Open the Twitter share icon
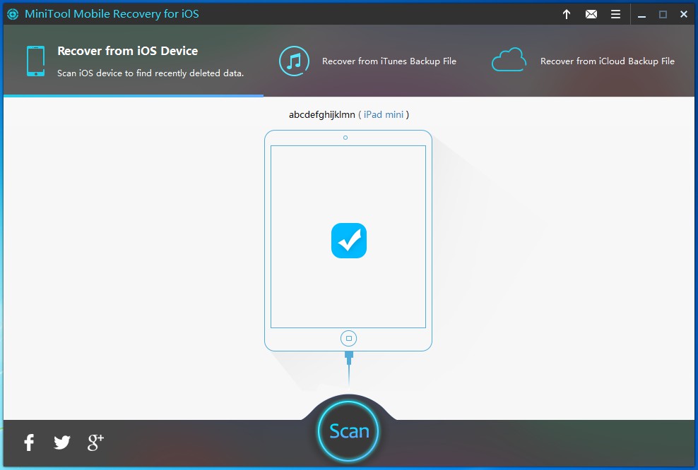The width and height of the screenshot is (698, 470). (62, 442)
